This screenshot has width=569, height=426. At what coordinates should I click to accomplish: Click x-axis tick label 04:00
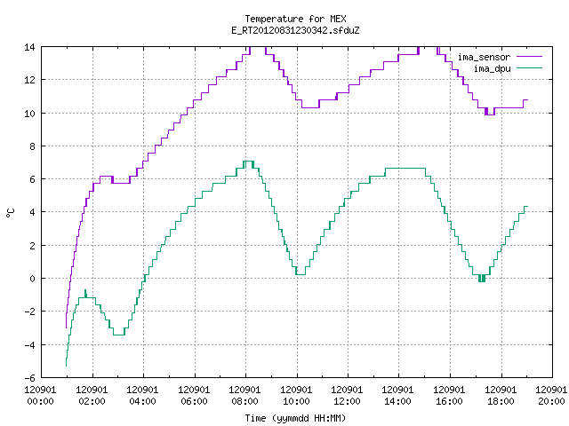pos(142,402)
